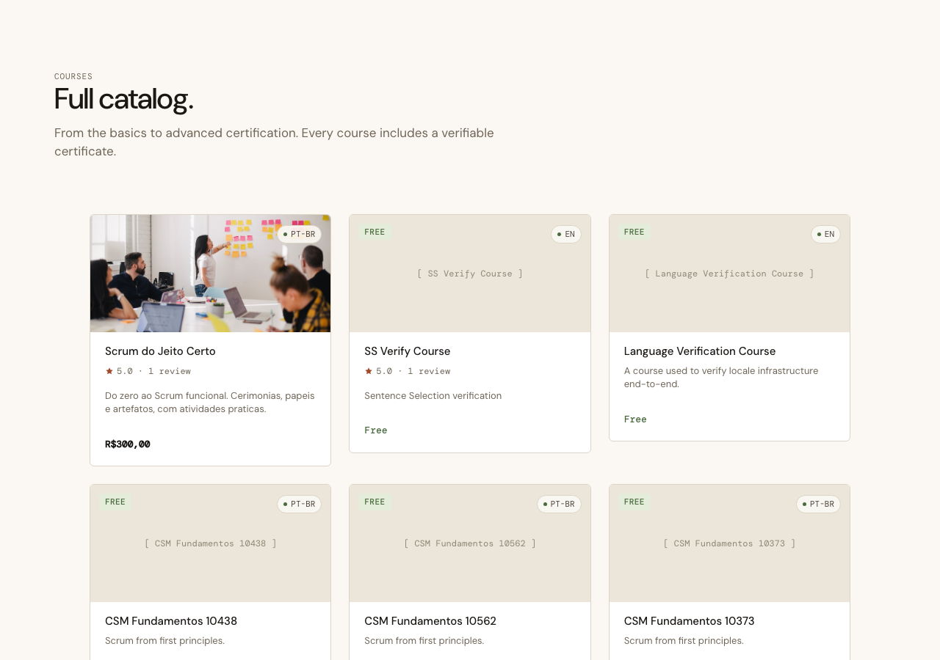Click the PT-BR badge on Scrum do Jeito Certo
Screen dimensions: 940x660
[299, 235]
